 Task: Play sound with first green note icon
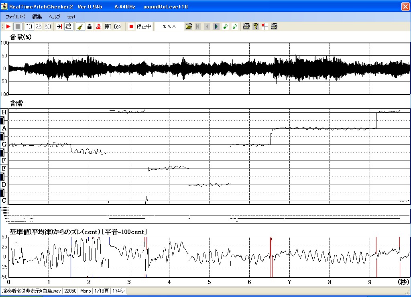pos(225,26)
